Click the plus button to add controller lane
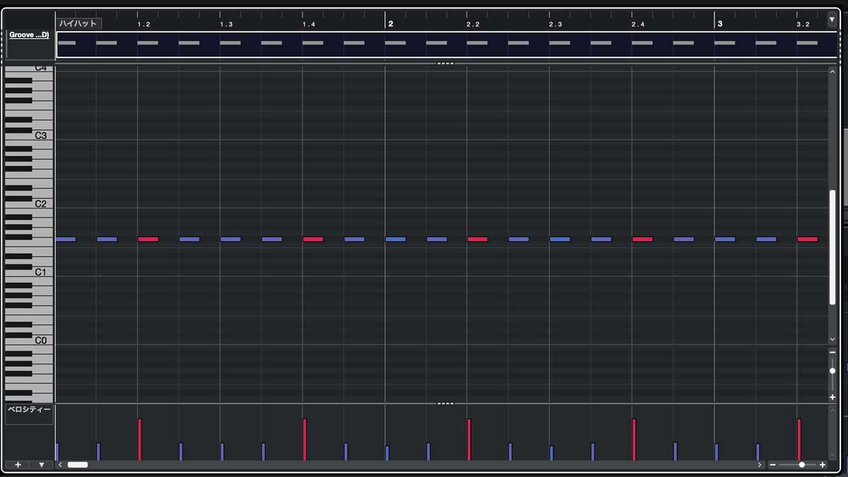The image size is (848, 477). pyautogui.click(x=18, y=465)
